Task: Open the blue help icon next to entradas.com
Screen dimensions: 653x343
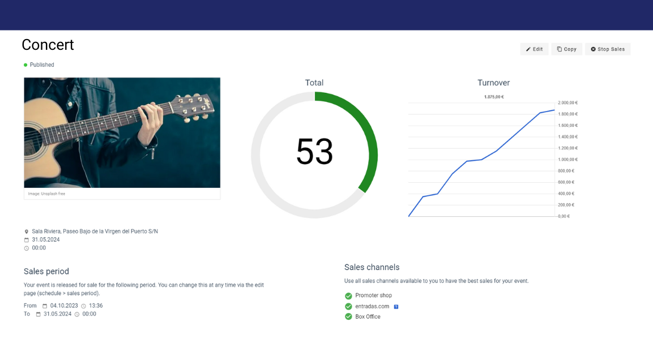Action: pyautogui.click(x=396, y=307)
